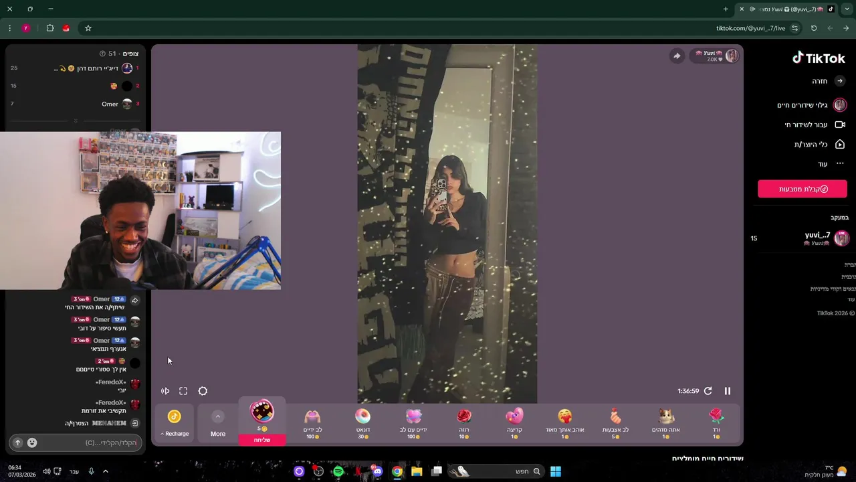Click the chat message input field

(x=90, y=443)
